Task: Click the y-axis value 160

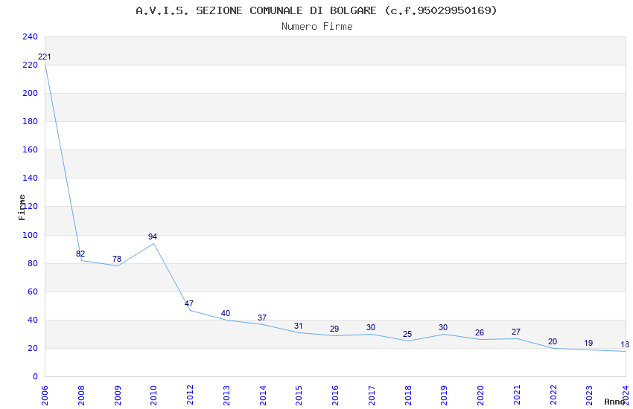Action: coord(30,149)
